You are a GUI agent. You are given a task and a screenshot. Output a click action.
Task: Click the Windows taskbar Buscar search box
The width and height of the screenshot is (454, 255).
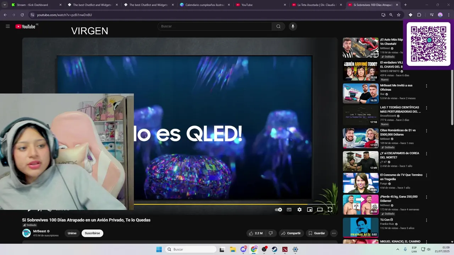tap(191, 249)
